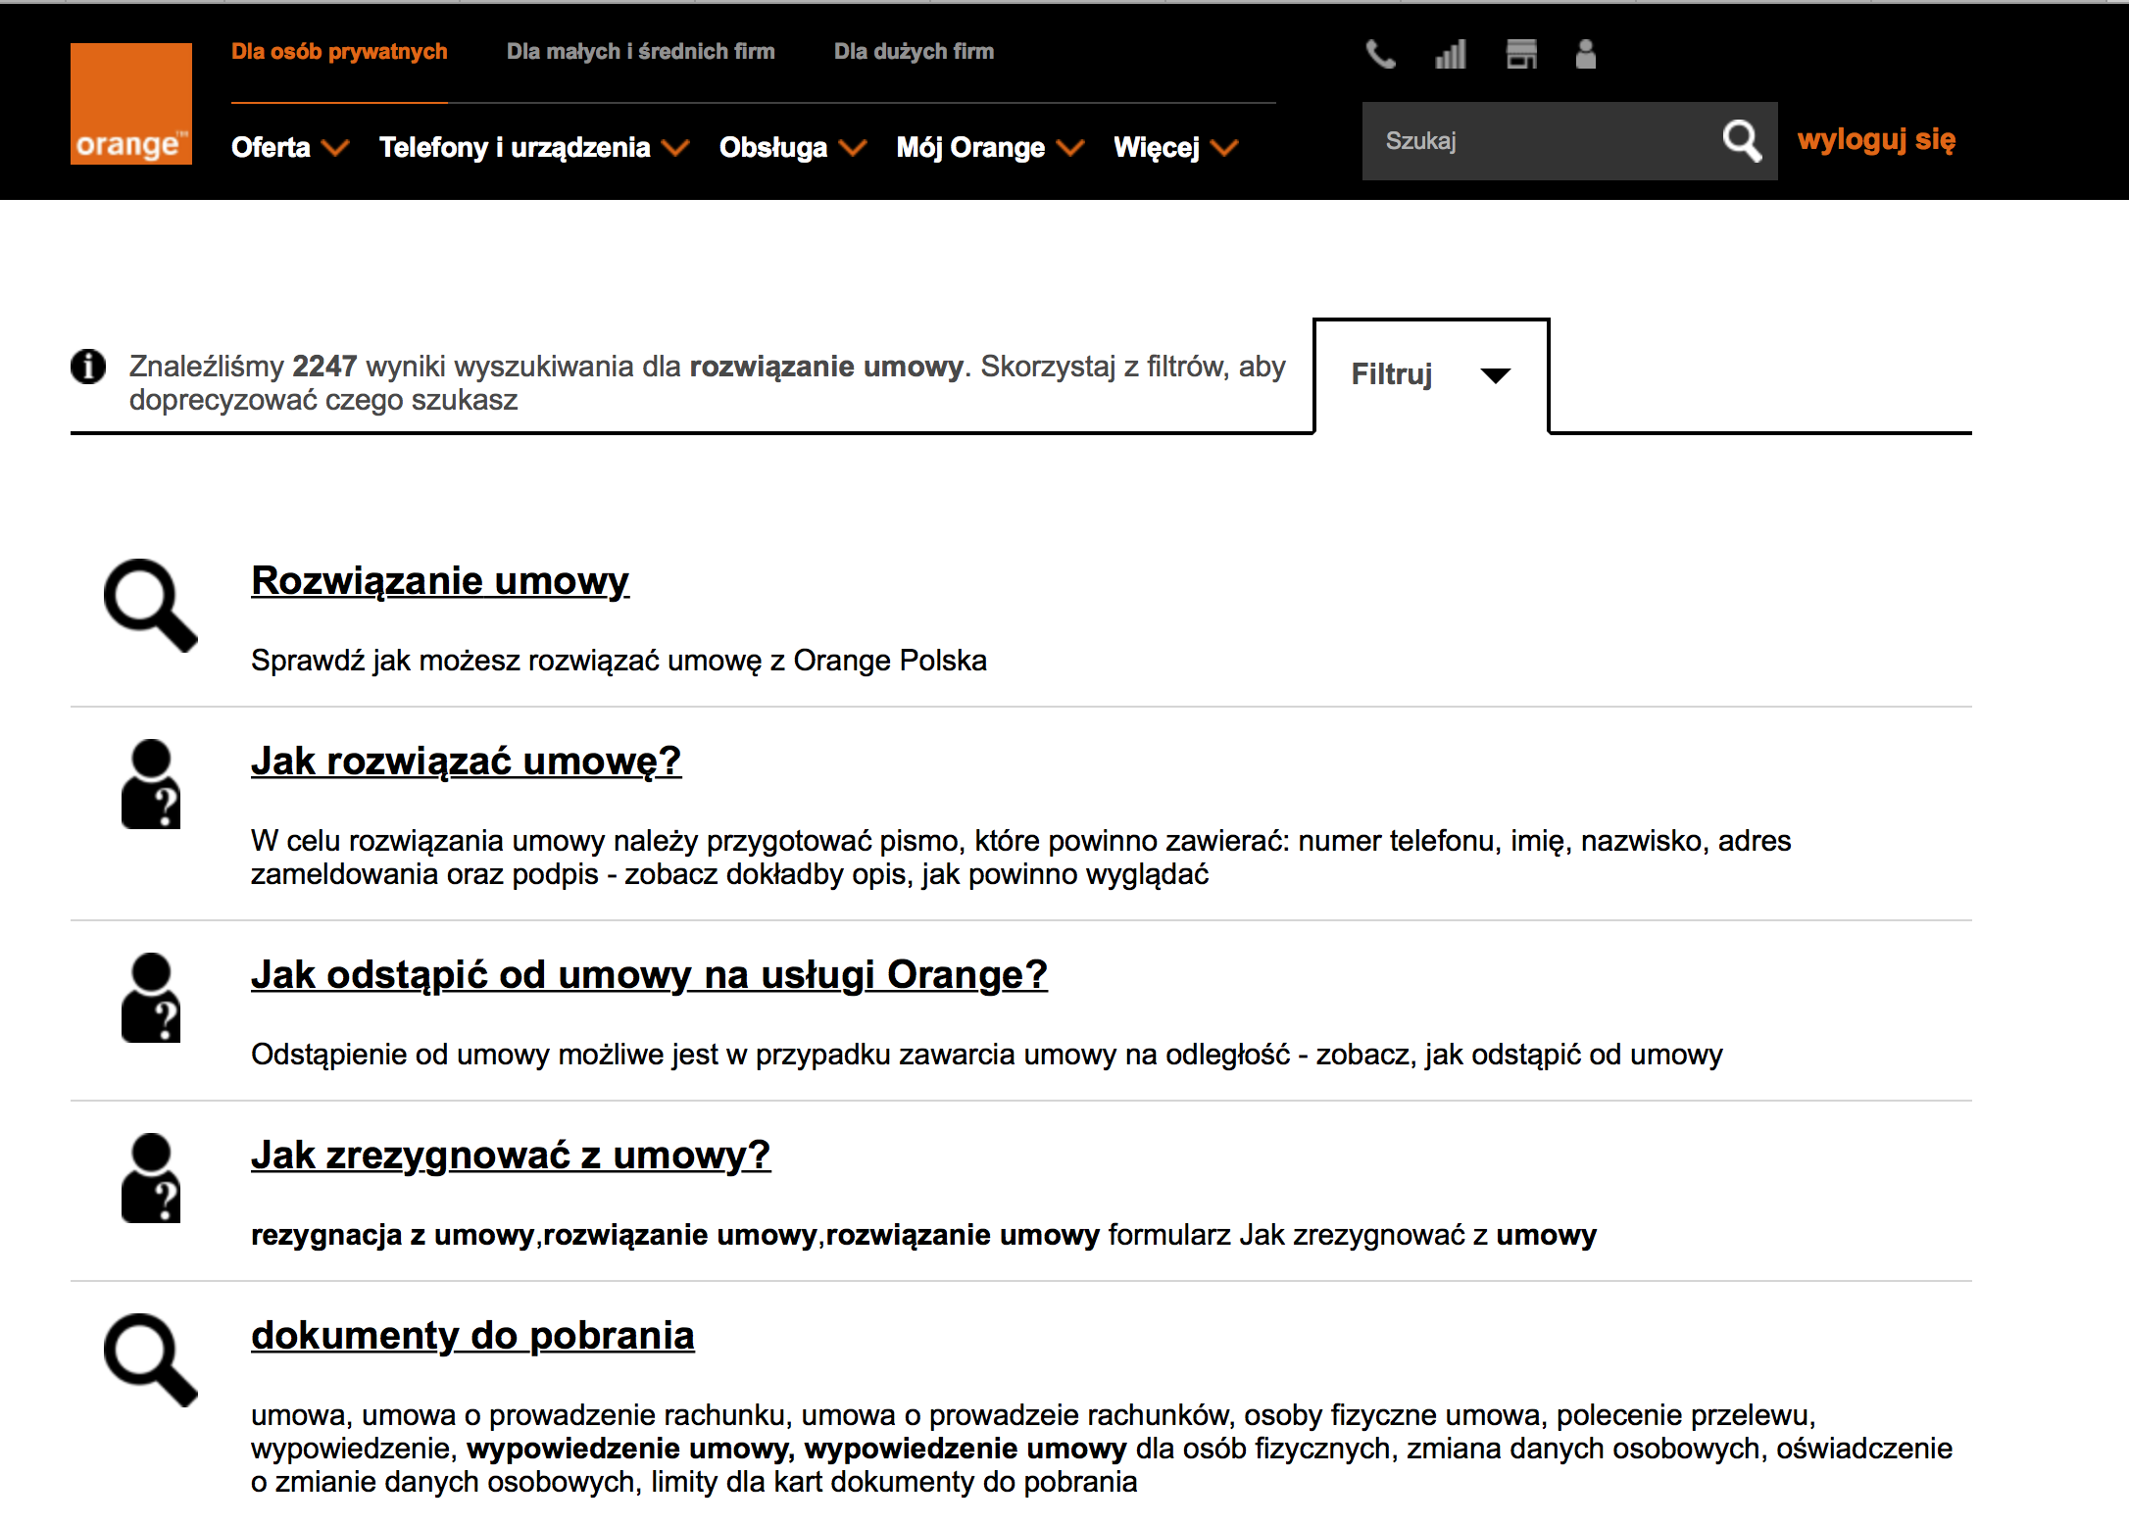Click the user account person icon
Image resolution: width=2129 pixels, height=1525 pixels.
pyautogui.click(x=1585, y=54)
